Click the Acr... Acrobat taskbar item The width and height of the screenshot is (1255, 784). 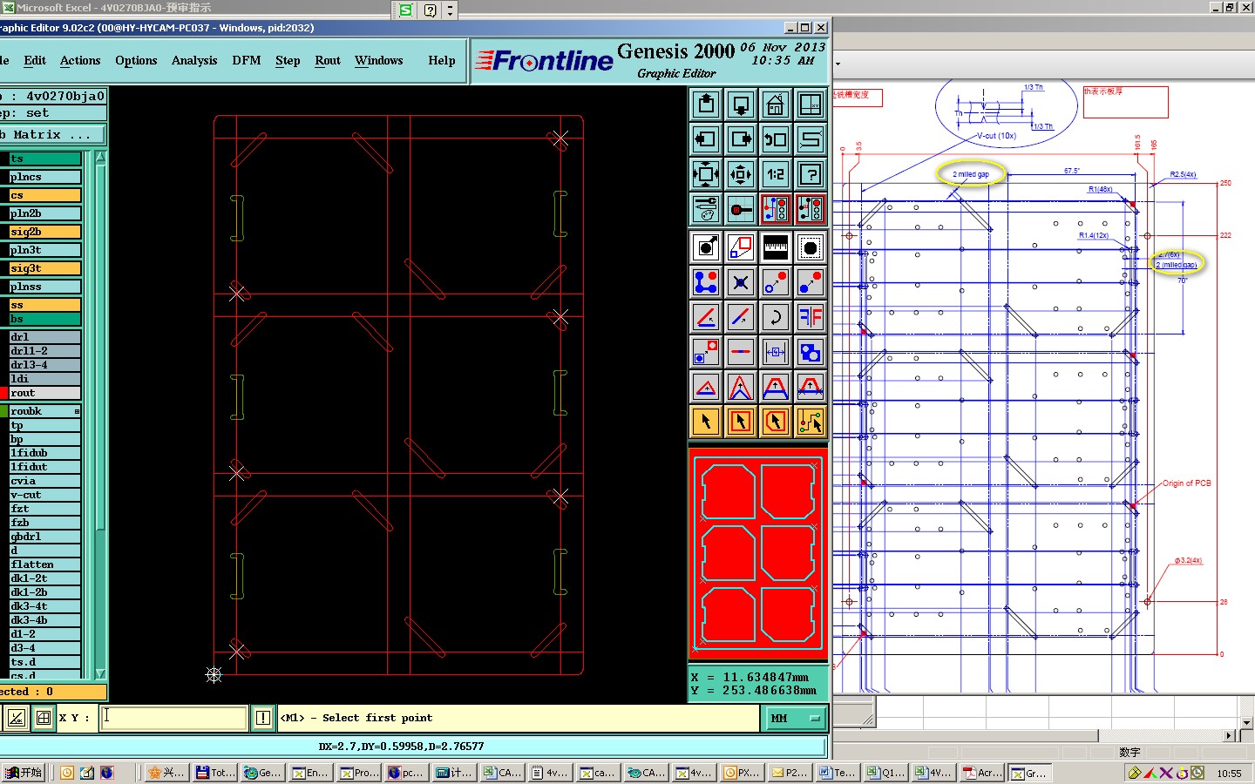pos(982,773)
